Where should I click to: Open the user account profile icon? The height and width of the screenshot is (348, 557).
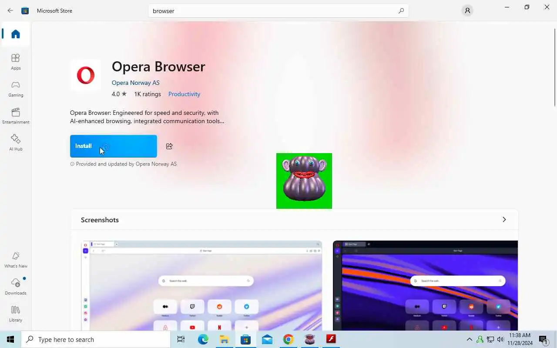pos(467,11)
